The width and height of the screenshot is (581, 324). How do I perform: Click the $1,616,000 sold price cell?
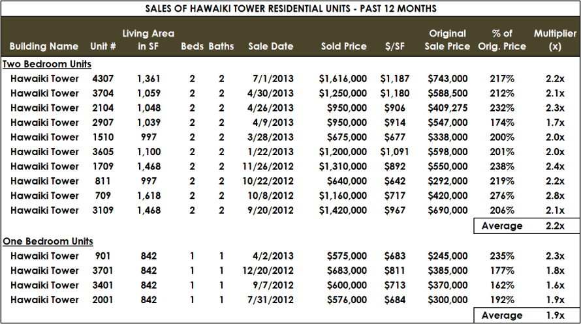343,79
